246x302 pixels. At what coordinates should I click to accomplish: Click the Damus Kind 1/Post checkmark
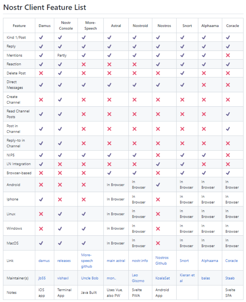(x=41, y=37)
